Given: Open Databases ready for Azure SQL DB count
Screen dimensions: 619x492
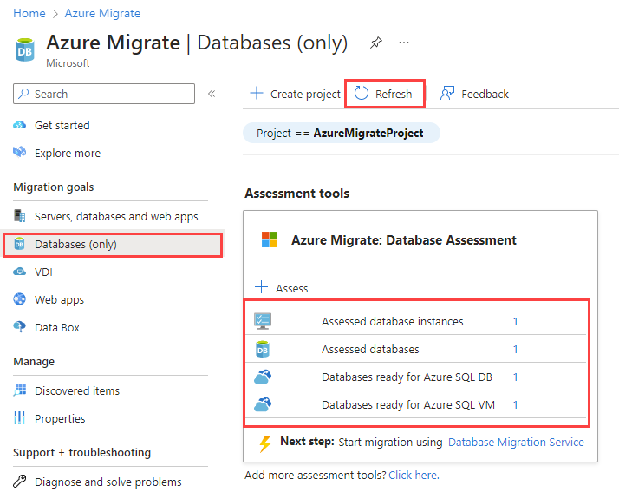Looking at the screenshot, I should click(515, 377).
